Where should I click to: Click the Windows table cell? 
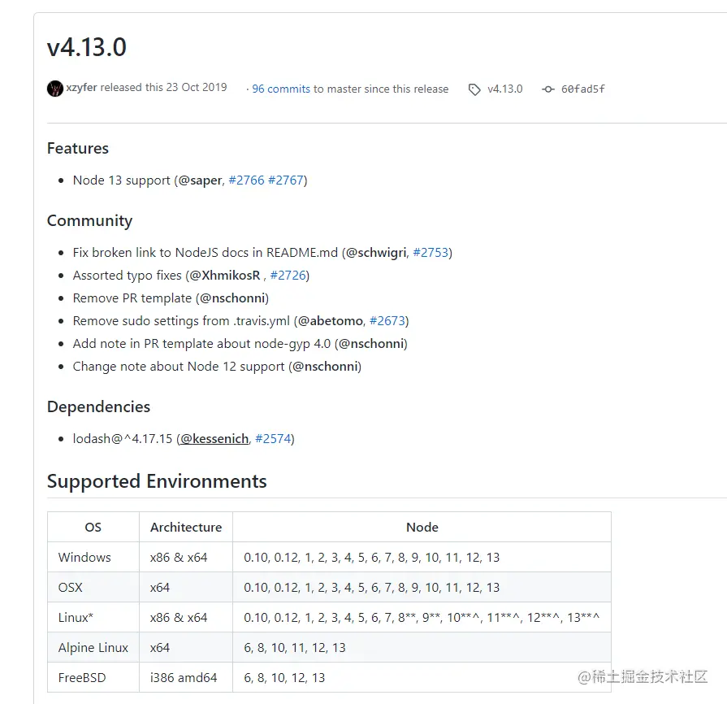pos(93,557)
